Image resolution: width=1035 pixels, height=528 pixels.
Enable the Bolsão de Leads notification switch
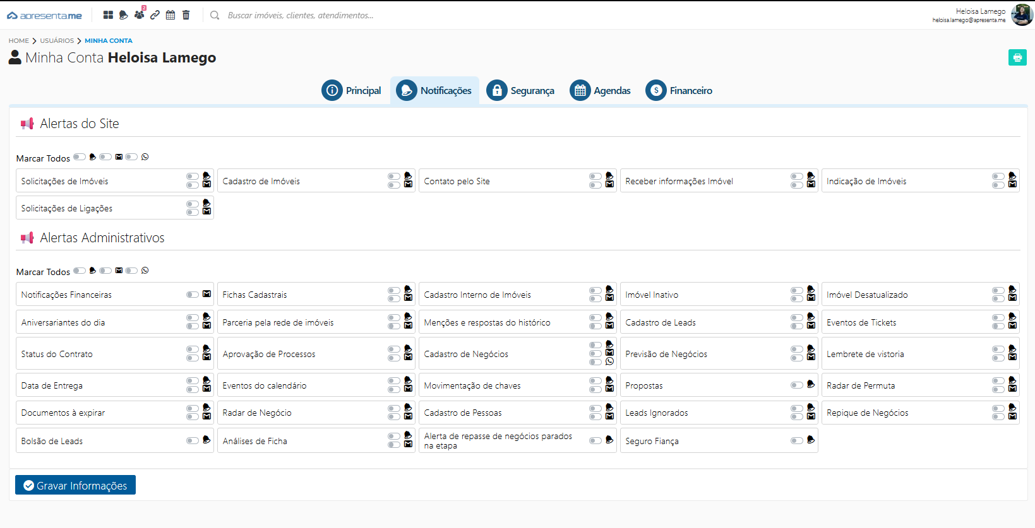(193, 440)
